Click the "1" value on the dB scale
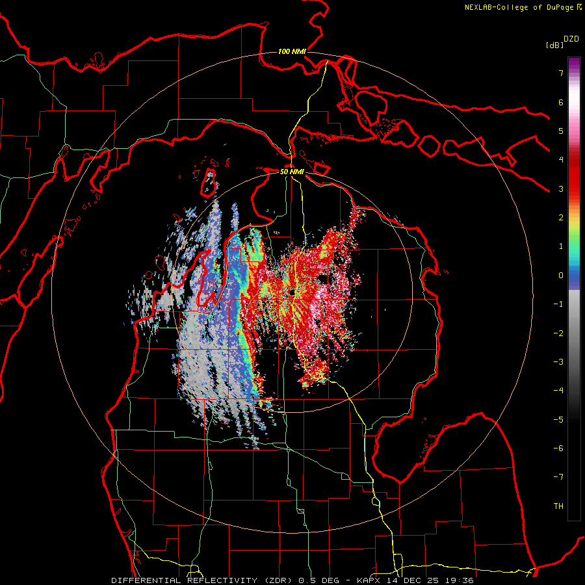Viewport: 585px width, 585px height. tap(561, 246)
